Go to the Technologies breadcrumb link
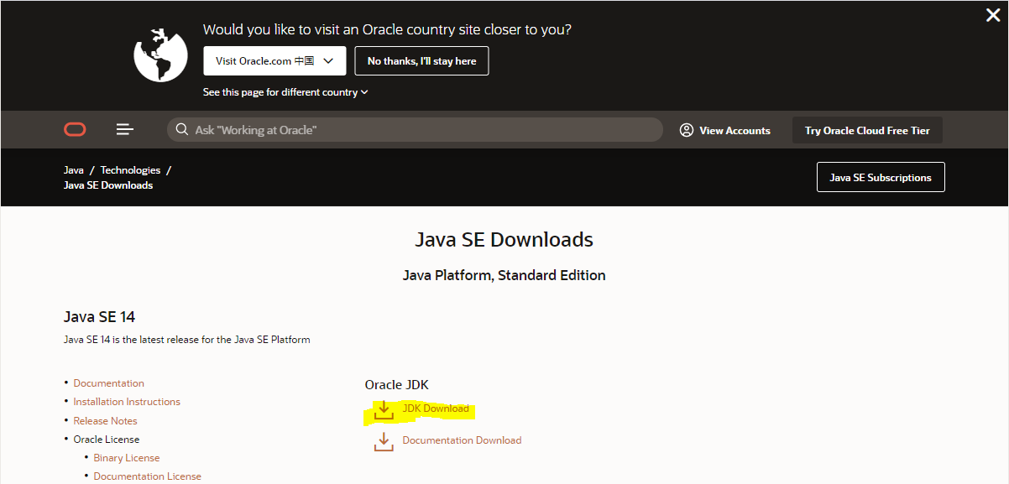The height and width of the screenshot is (484, 1009). (130, 170)
